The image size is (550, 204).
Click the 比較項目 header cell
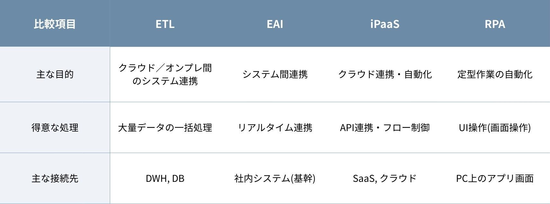55,24
